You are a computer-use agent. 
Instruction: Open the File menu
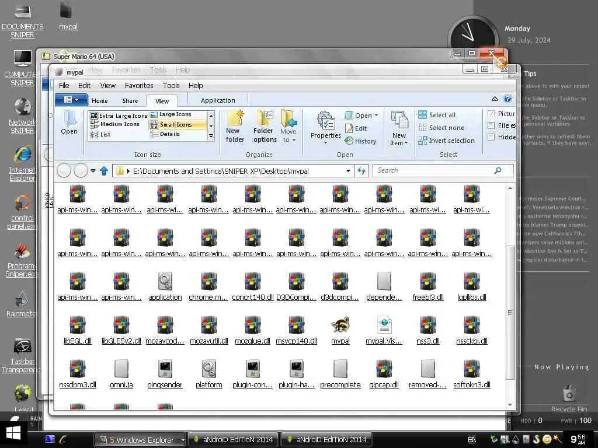64,86
